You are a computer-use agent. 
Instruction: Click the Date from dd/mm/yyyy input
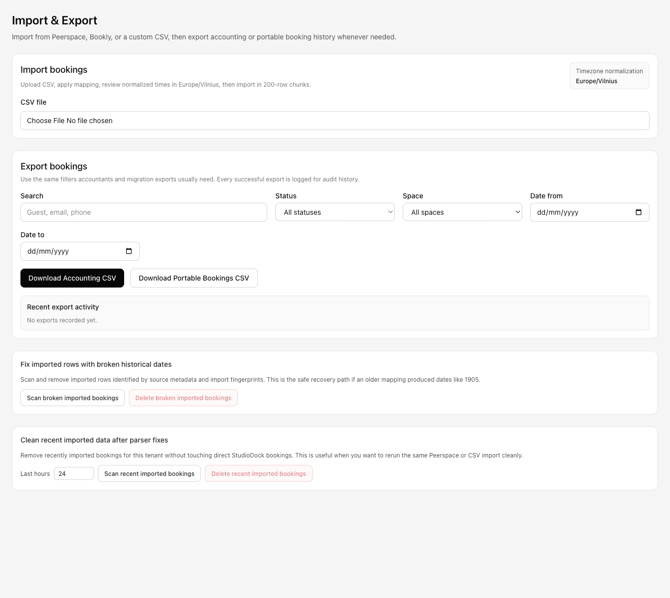pos(573,212)
